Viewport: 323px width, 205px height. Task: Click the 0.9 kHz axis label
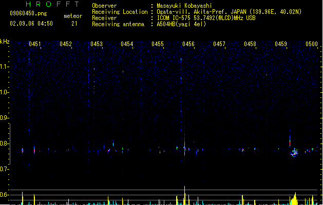click(4, 118)
